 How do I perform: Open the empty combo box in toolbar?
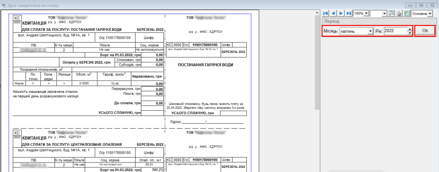point(384,13)
